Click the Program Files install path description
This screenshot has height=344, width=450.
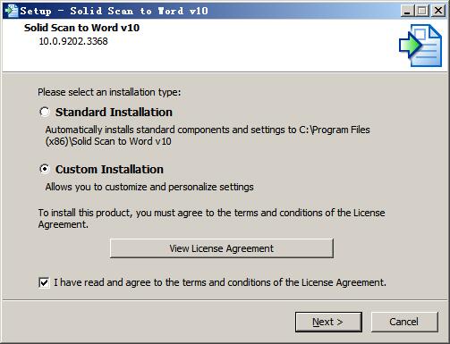208,136
